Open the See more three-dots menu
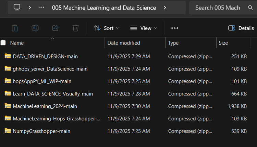Image resolution: width=257 pixels, height=147 pixels. click(x=175, y=28)
